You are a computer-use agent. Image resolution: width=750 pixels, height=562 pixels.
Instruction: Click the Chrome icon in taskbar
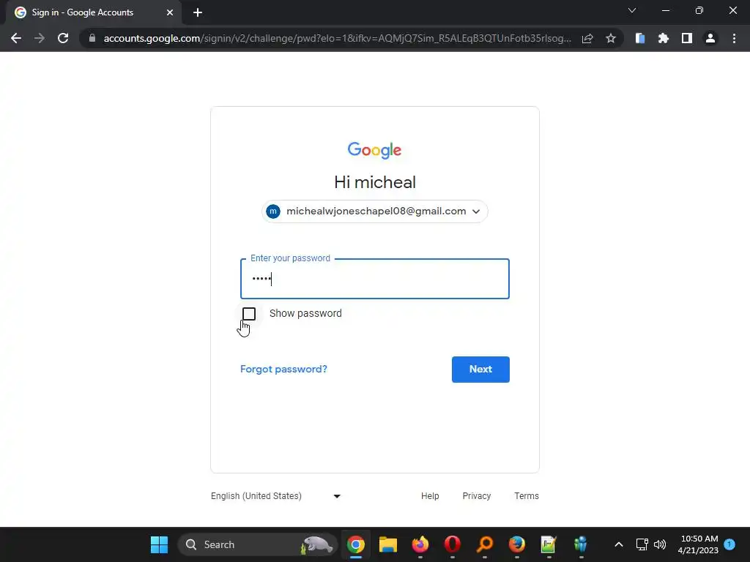point(356,544)
